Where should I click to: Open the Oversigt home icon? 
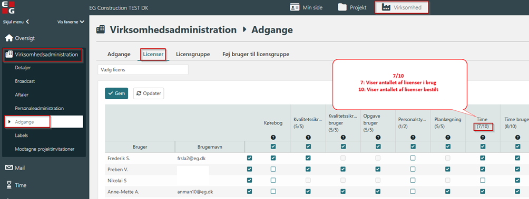pyautogui.click(x=9, y=38)
